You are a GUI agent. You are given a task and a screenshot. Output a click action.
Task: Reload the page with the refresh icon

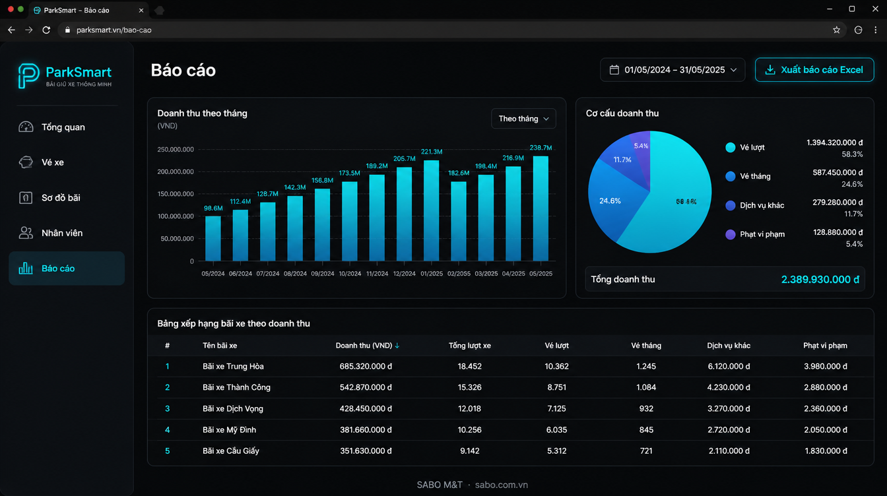point(46,30)
